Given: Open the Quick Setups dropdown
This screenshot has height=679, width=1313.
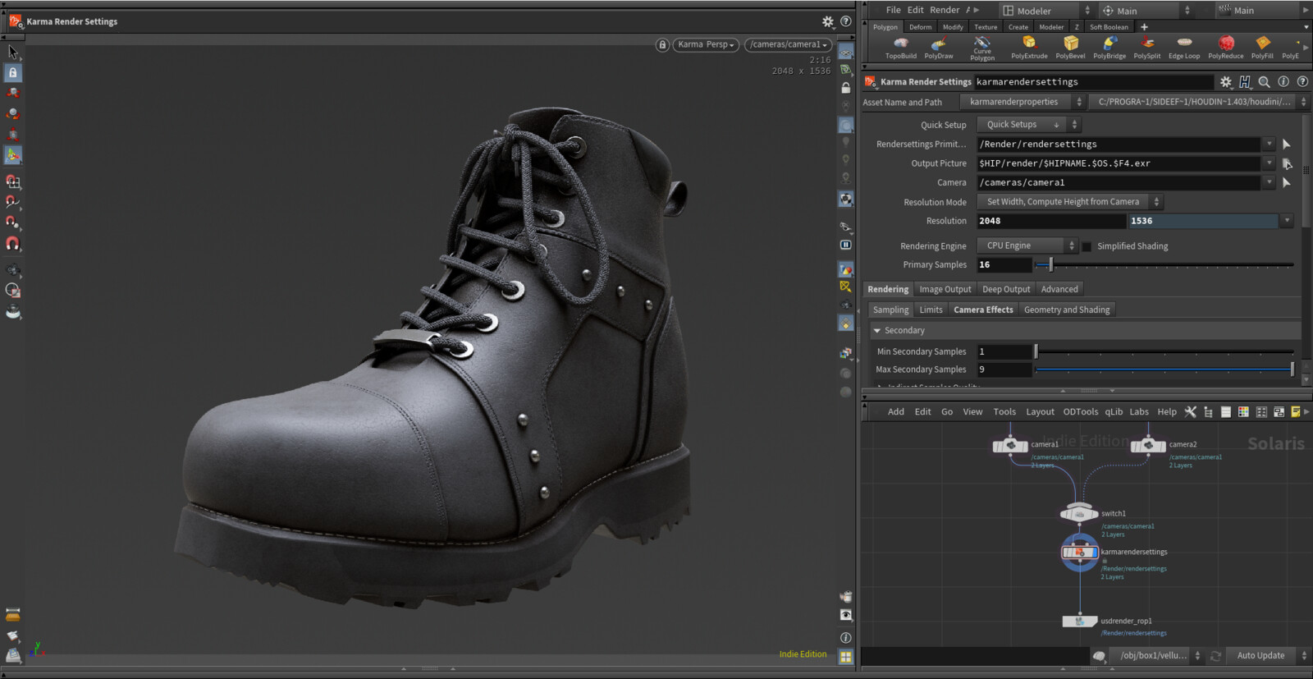Looking at the screenshot, I should (x=1029, y=125).
